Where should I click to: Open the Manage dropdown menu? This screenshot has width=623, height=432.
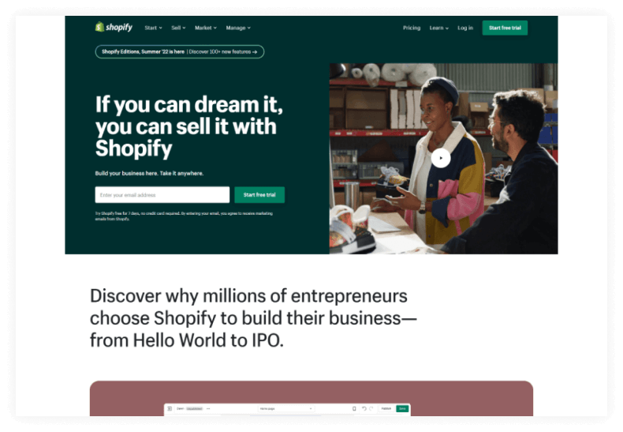238,28
